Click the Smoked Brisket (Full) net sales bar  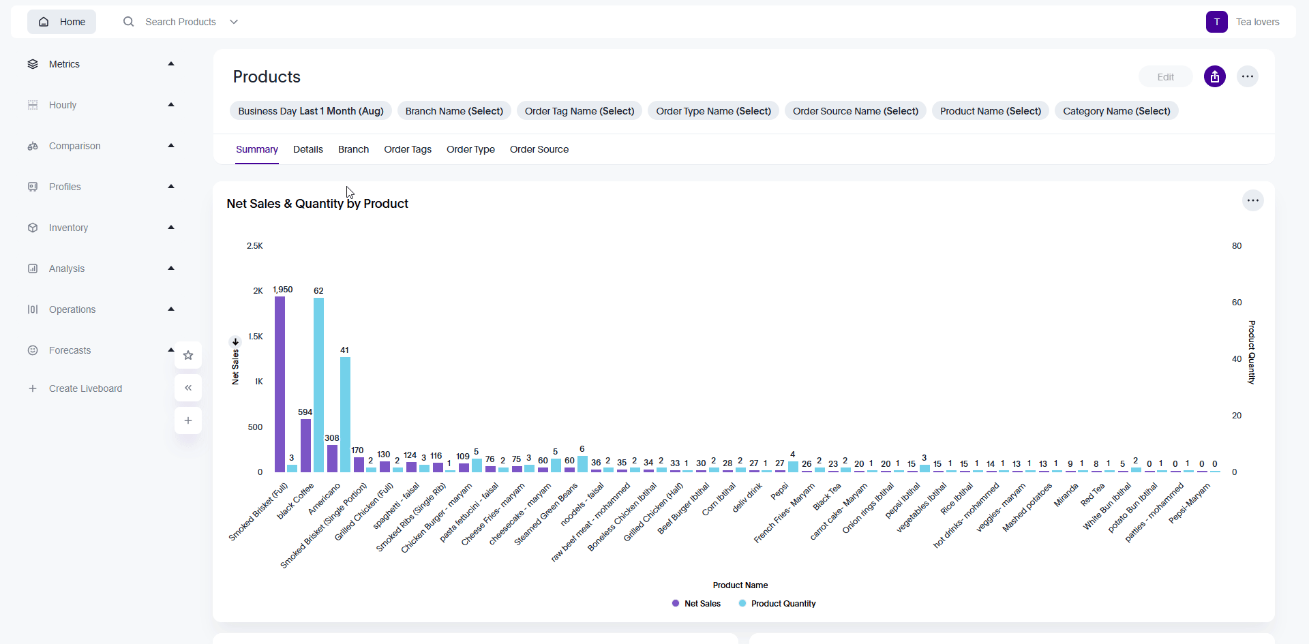pyautogui.click(x=280, y=384)
